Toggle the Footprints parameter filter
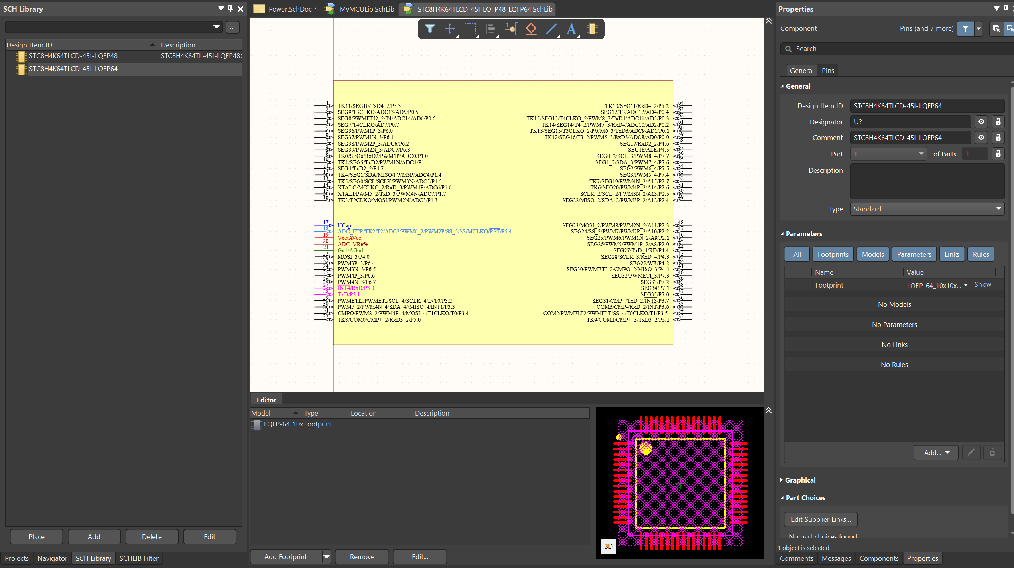The width and height of the screenshot is (1014, 568). (x=833, y=254)
